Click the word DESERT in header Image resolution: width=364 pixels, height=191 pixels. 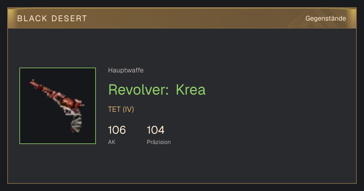pyautogui.click(x=69, y=18)
